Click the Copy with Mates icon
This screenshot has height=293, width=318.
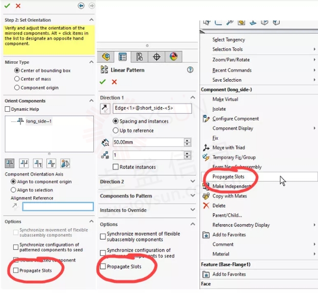pyautogui.click(x=206, y=196)
